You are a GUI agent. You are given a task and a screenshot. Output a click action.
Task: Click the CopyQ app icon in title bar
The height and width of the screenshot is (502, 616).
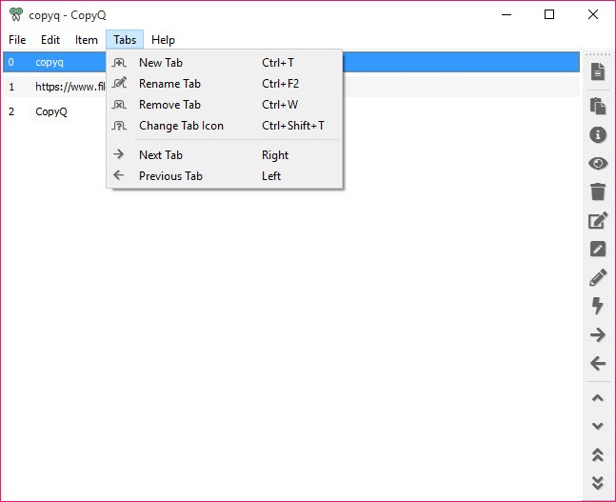tap(16, 14)
